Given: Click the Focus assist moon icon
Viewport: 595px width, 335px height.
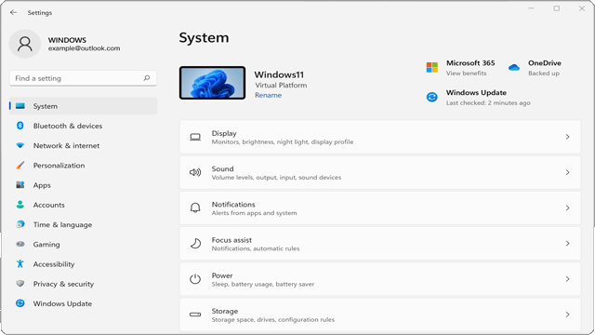Looking at the screenshot, I should (195, 244).
